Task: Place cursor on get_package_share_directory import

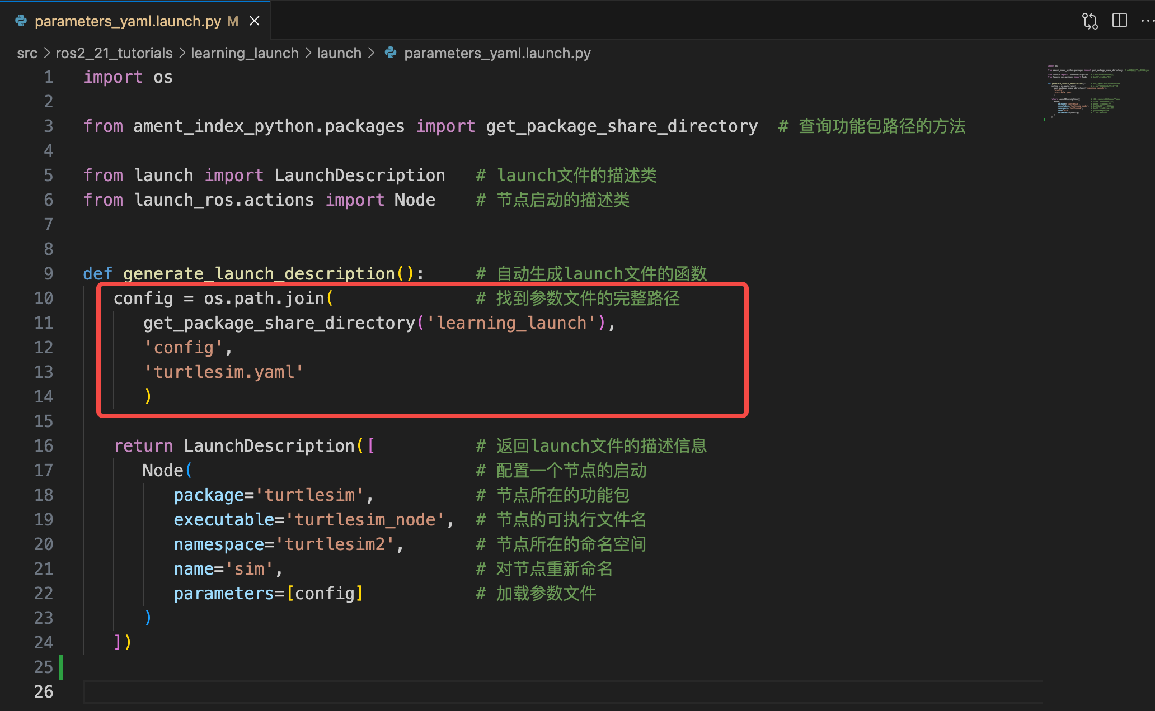Action: click(621, 126)
